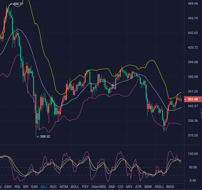
Task: Click the 380.08 price axis label
Action: [193, 77]
